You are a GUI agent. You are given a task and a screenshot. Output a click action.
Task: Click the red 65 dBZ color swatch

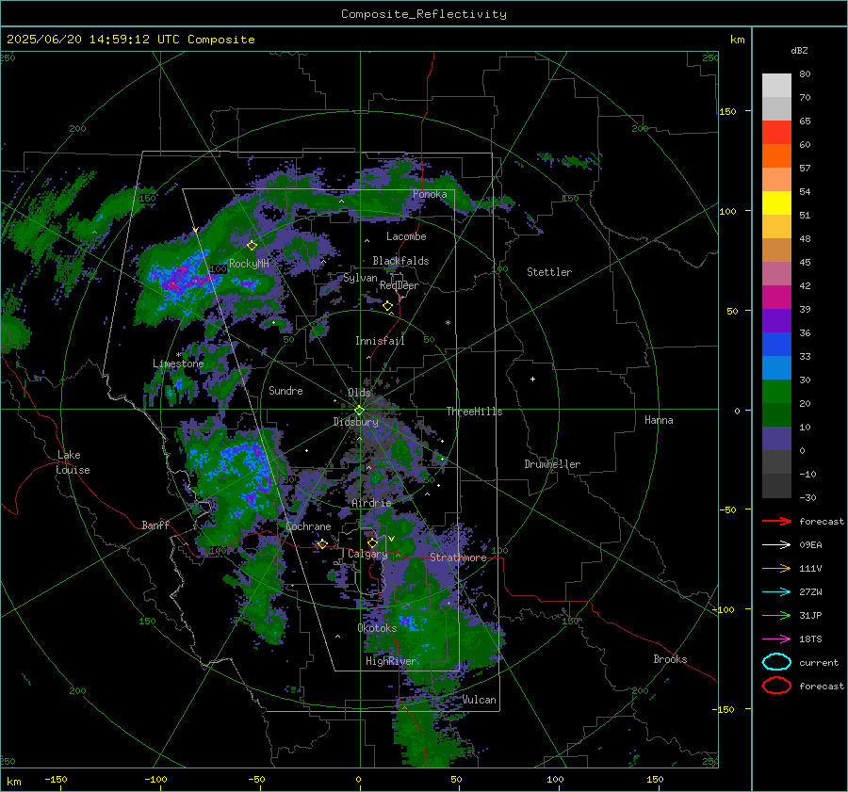(776, 132)
